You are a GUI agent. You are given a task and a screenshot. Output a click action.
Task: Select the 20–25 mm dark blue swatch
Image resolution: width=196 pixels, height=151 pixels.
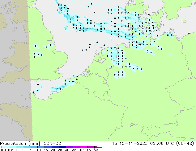[x=55, y=147]
